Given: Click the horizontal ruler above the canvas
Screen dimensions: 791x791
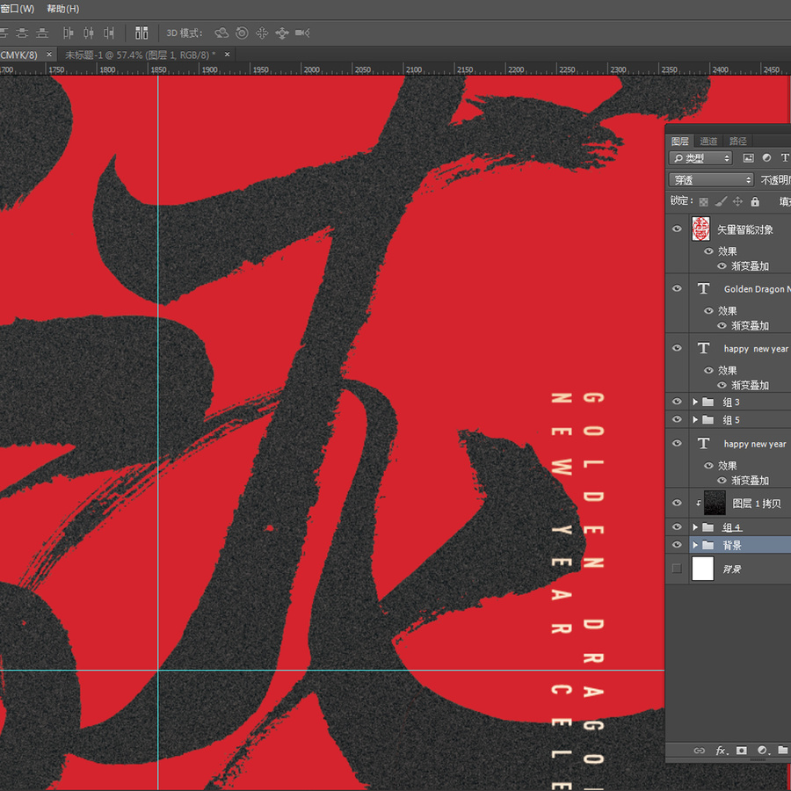Looking at the screenshot, I should point(395,69).
